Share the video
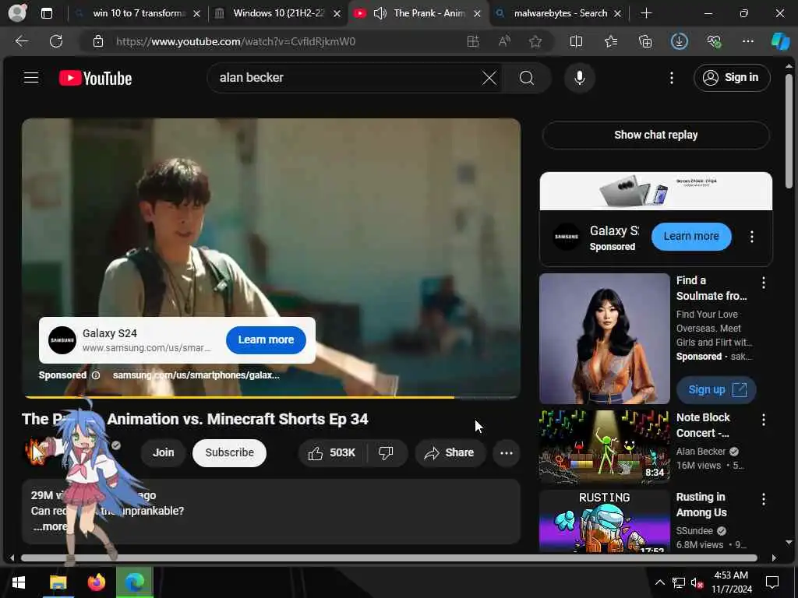This screenshot has width=798, height=598. [x=450, y=452]
